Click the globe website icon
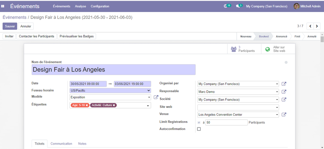Image resolution: width=324 pixels, height=149 pixels. pos(268,49)
